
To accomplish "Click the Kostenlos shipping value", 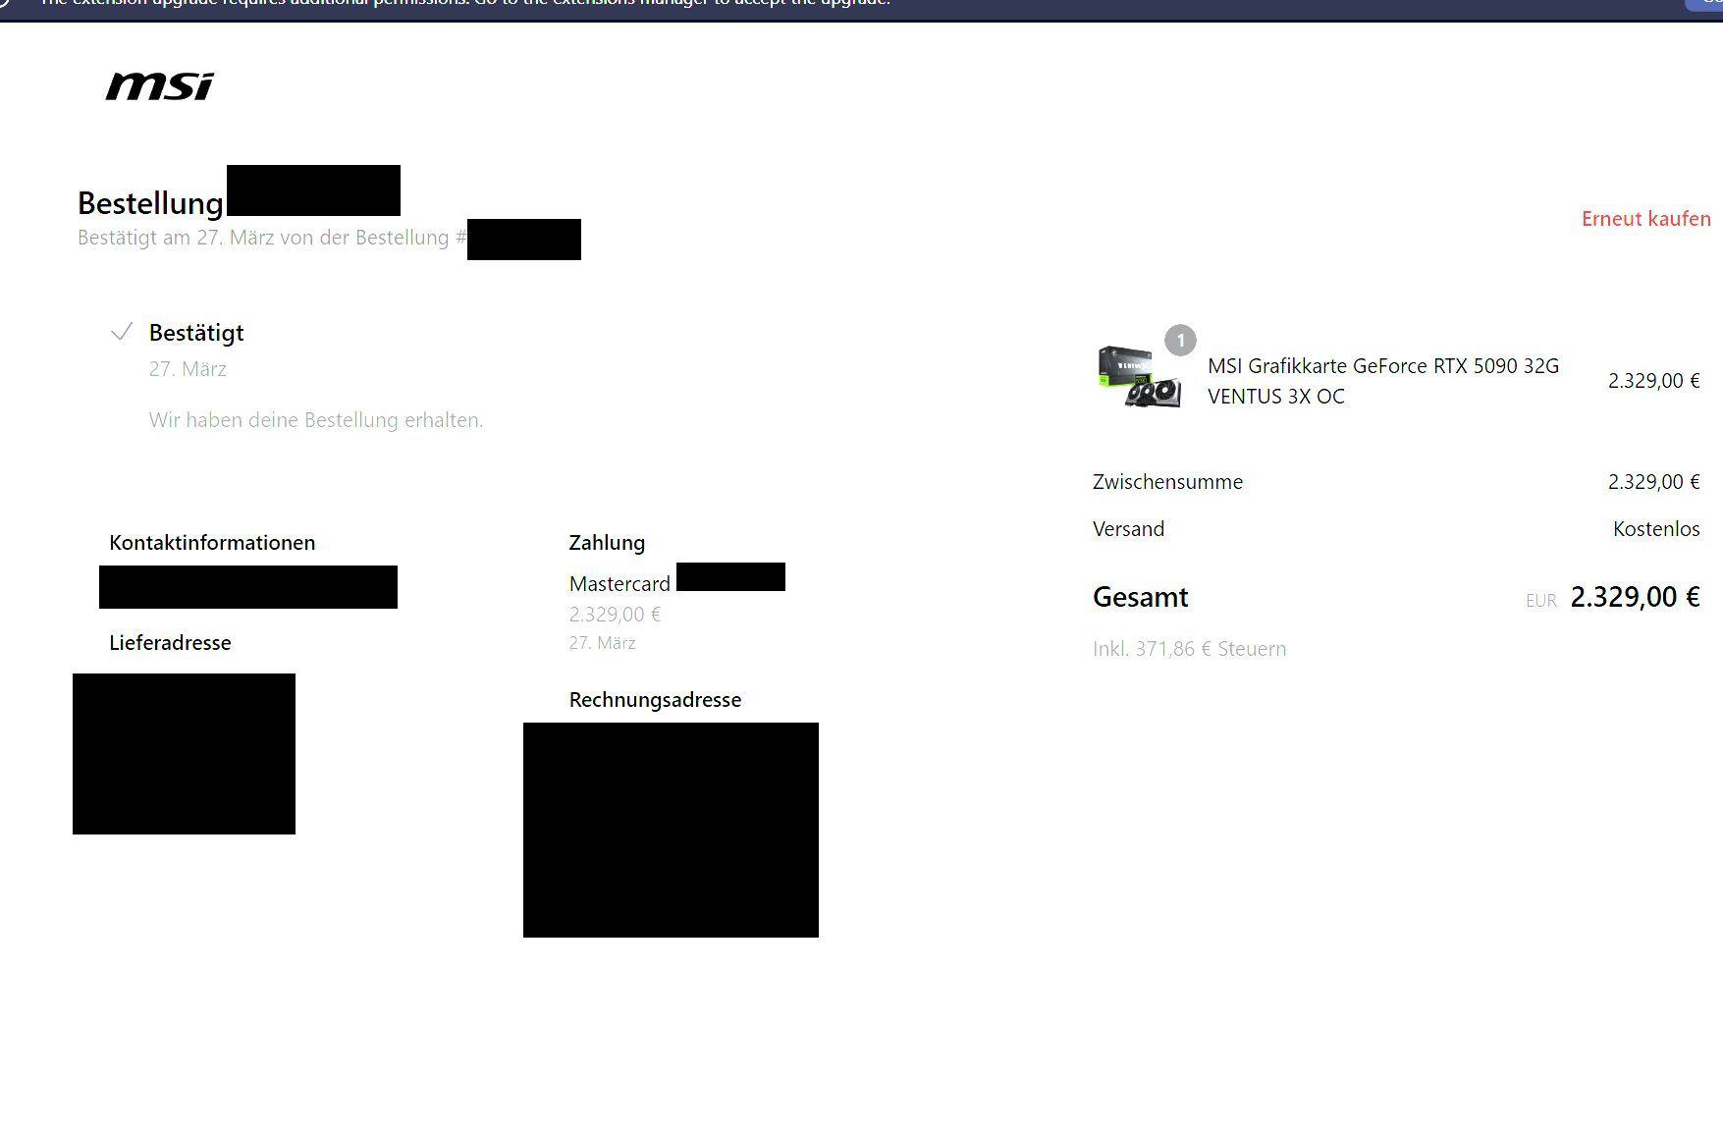I will click(x=1656, y=529).
